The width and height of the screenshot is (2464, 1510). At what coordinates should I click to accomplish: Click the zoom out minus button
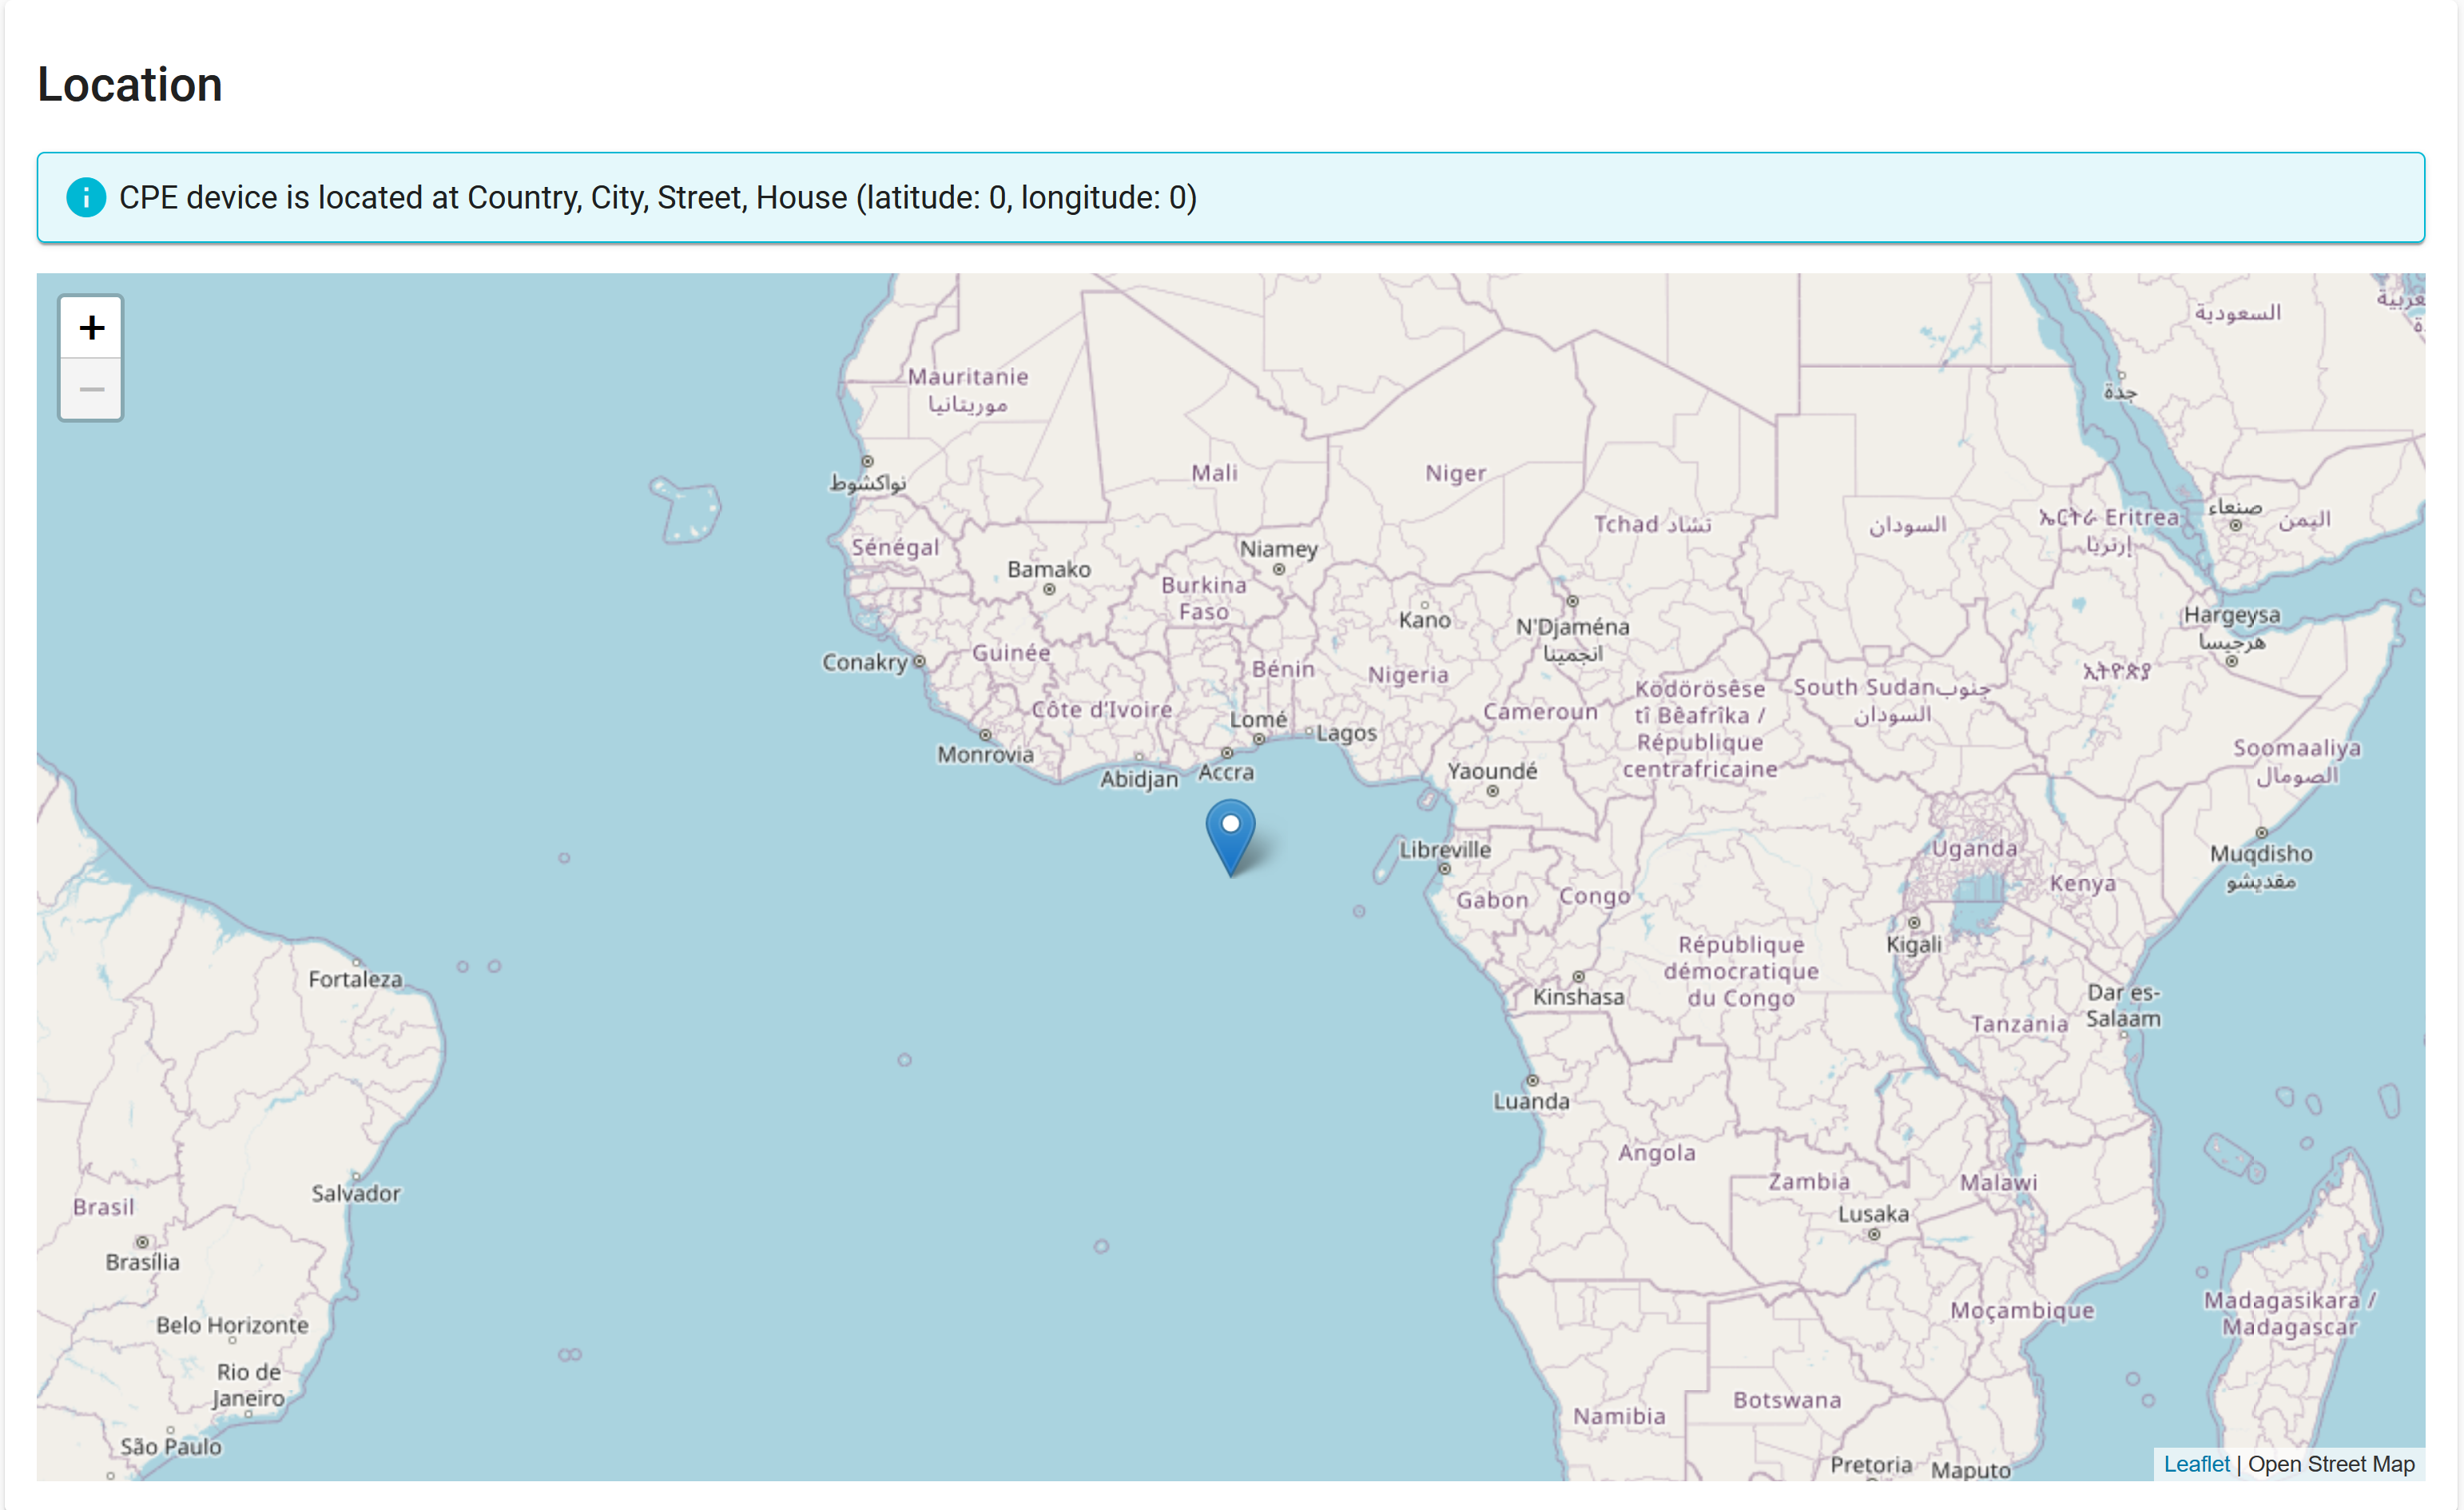[x=91, y=389]
